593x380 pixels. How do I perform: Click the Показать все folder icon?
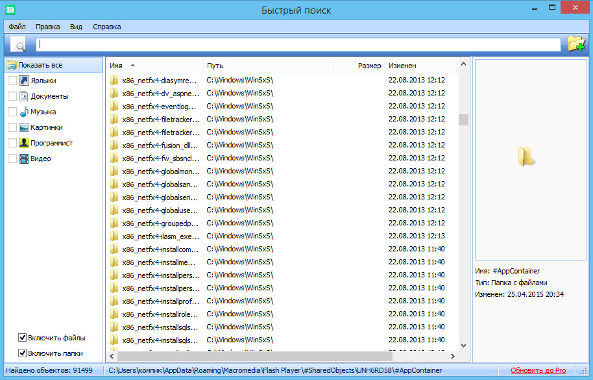[12, 65]
